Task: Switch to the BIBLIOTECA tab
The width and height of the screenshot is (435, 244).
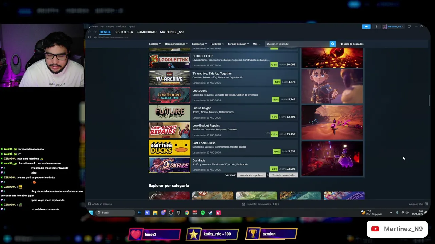Action: pyautogui.click(x=123, y=32)
